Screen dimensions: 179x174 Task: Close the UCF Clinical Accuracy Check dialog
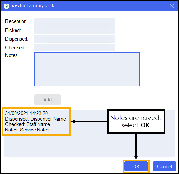(172, 6)
